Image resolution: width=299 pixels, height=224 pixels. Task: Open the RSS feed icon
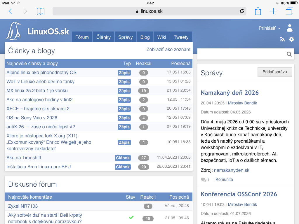pos(282,39)
